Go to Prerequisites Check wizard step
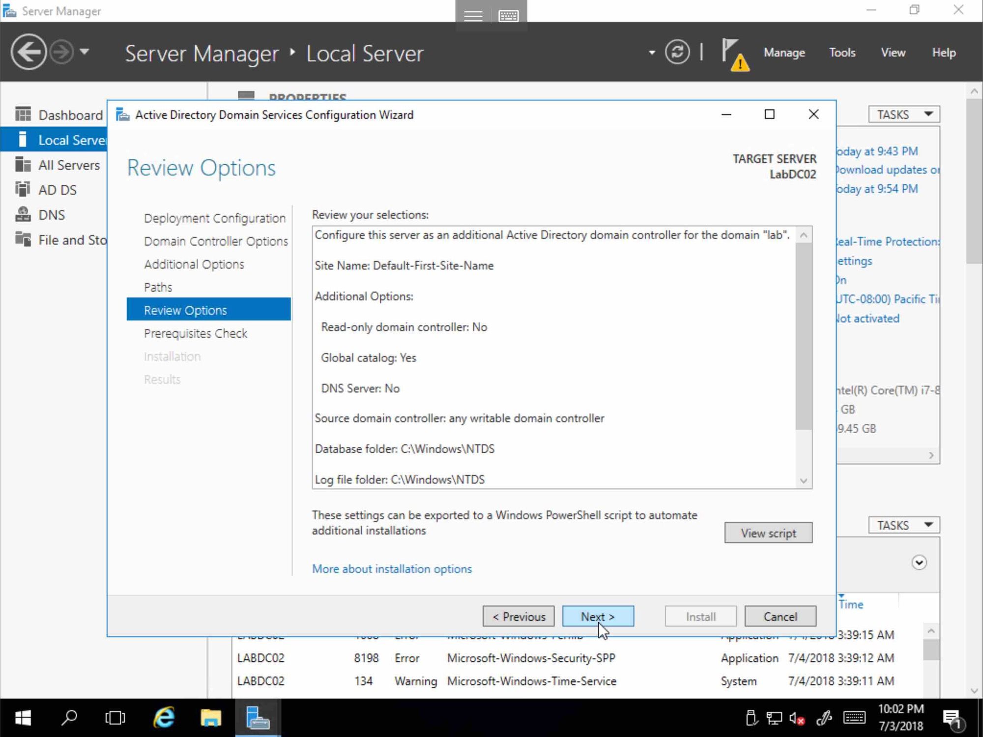Viewport: 983px width, 737px height. click(196, 333)
